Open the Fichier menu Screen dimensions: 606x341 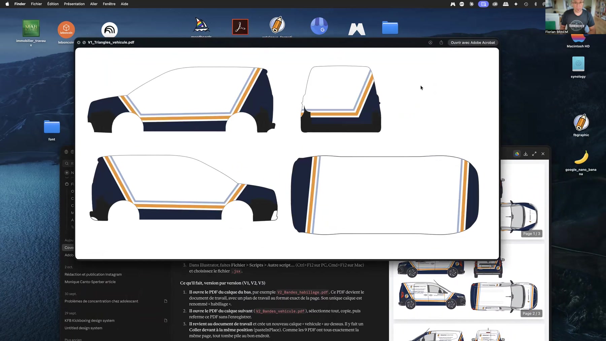(36, 4)
